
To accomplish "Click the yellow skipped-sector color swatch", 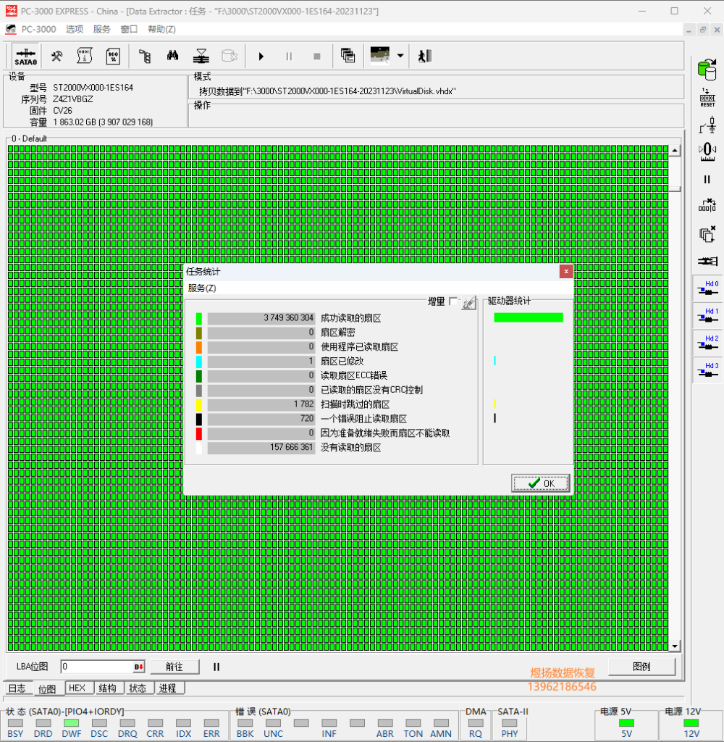I will click(x=198, y=404).
